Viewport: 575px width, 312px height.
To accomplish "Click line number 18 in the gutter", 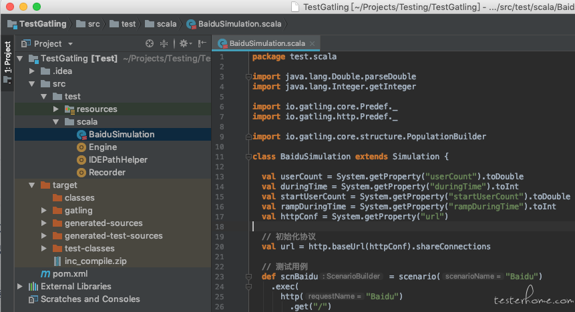I will [220, 227].
